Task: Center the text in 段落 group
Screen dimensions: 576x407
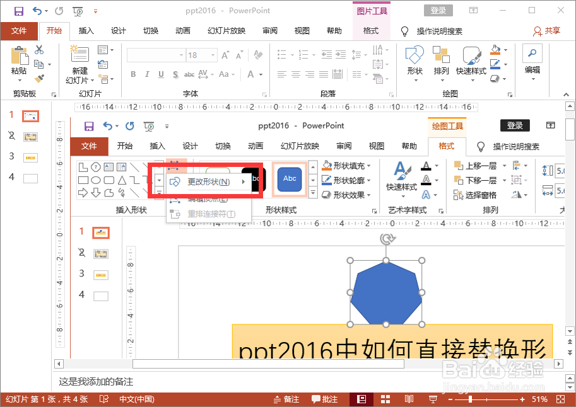Action: pos(296,74)
